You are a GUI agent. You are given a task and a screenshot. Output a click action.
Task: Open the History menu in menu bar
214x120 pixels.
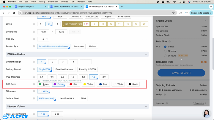[42, 2]
